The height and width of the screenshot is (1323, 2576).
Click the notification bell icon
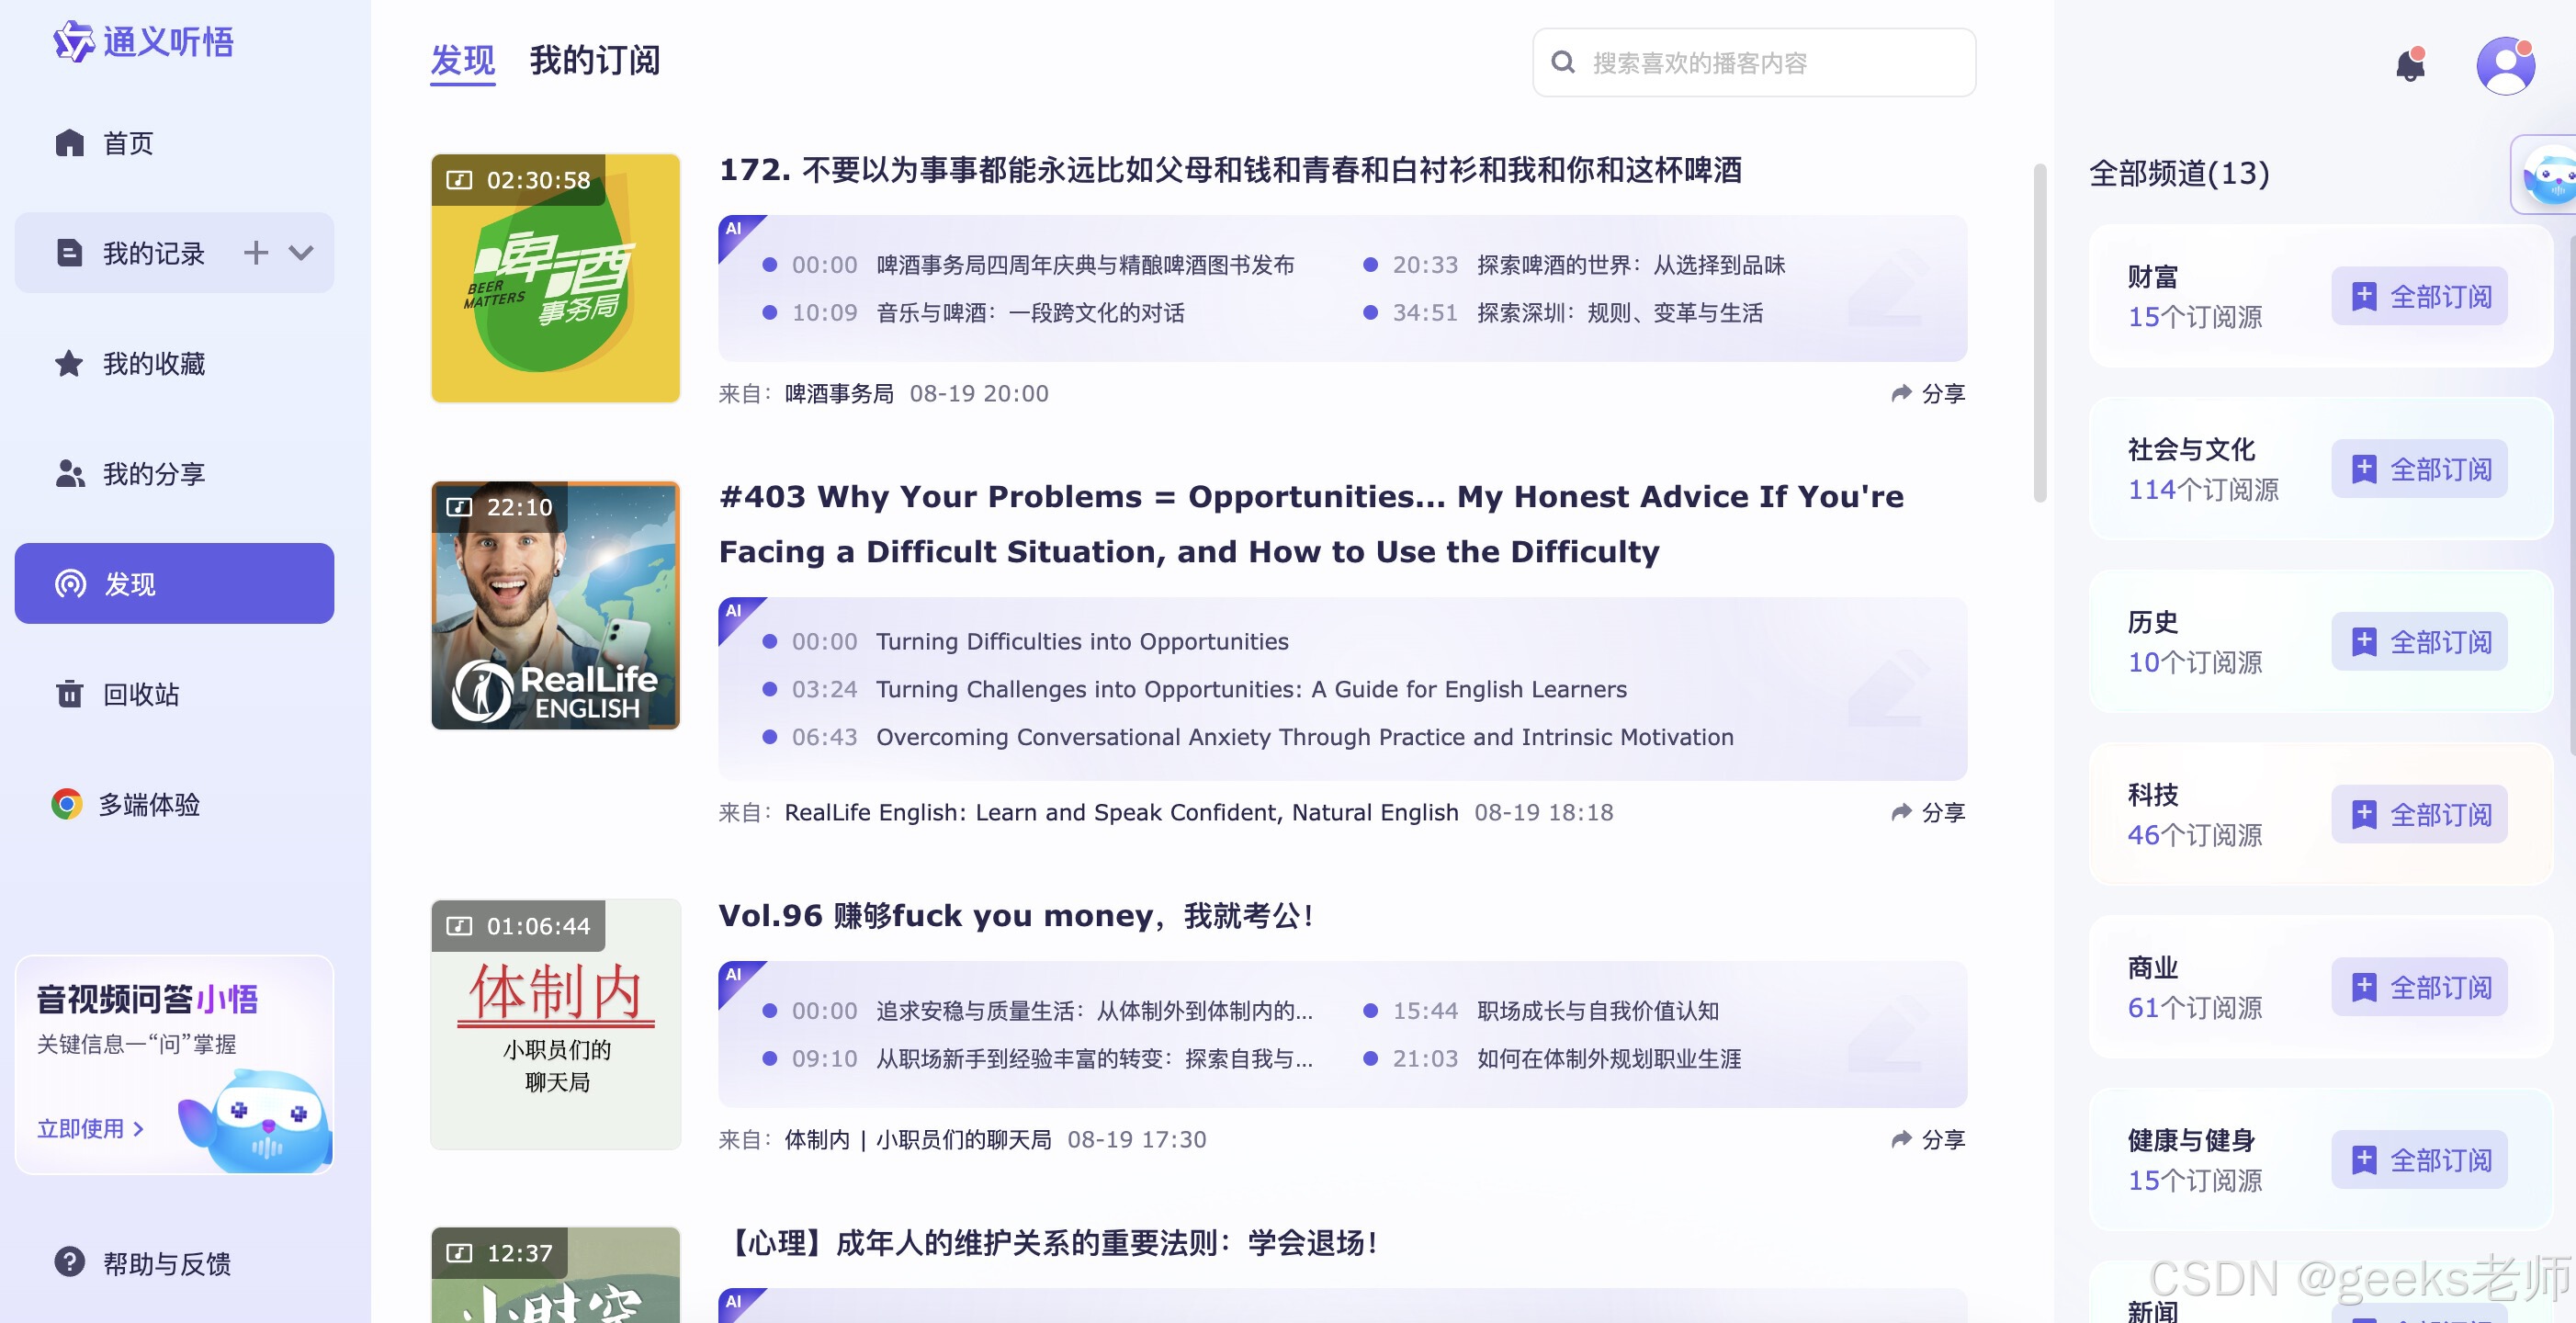click(2410, 66)
